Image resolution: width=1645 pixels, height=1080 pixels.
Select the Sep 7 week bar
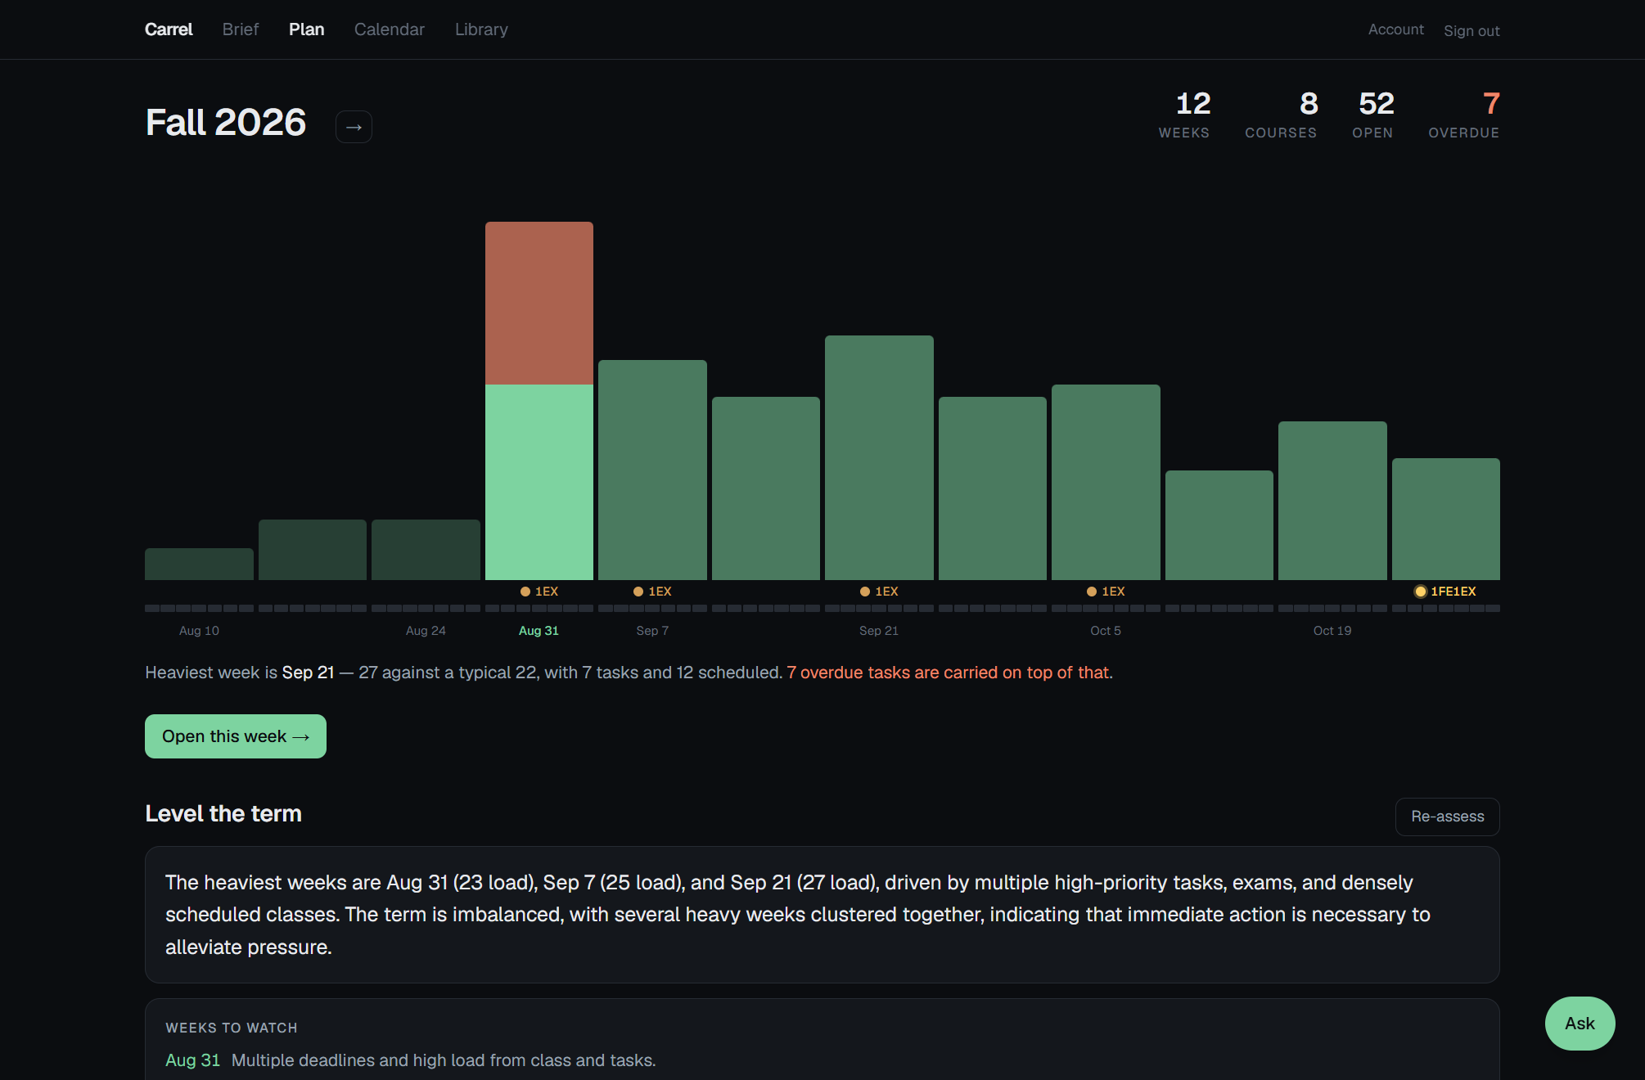pyautogui.click(x=652, y=470)
